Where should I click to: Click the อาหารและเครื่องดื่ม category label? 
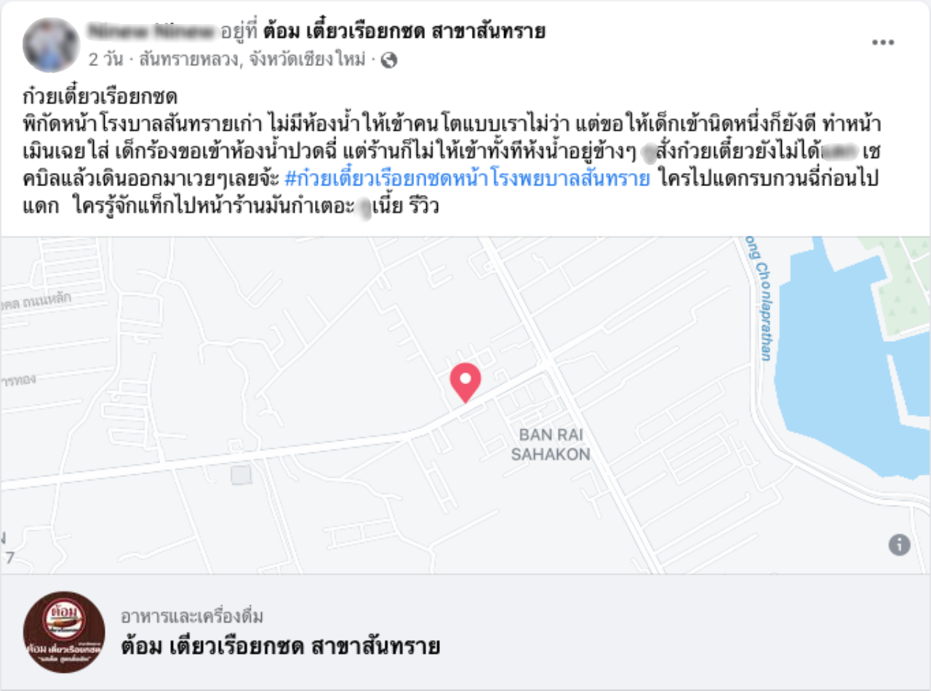click(192, 617)
